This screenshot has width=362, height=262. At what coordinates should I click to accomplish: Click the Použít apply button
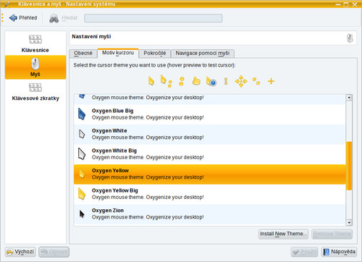pos(304,252)
